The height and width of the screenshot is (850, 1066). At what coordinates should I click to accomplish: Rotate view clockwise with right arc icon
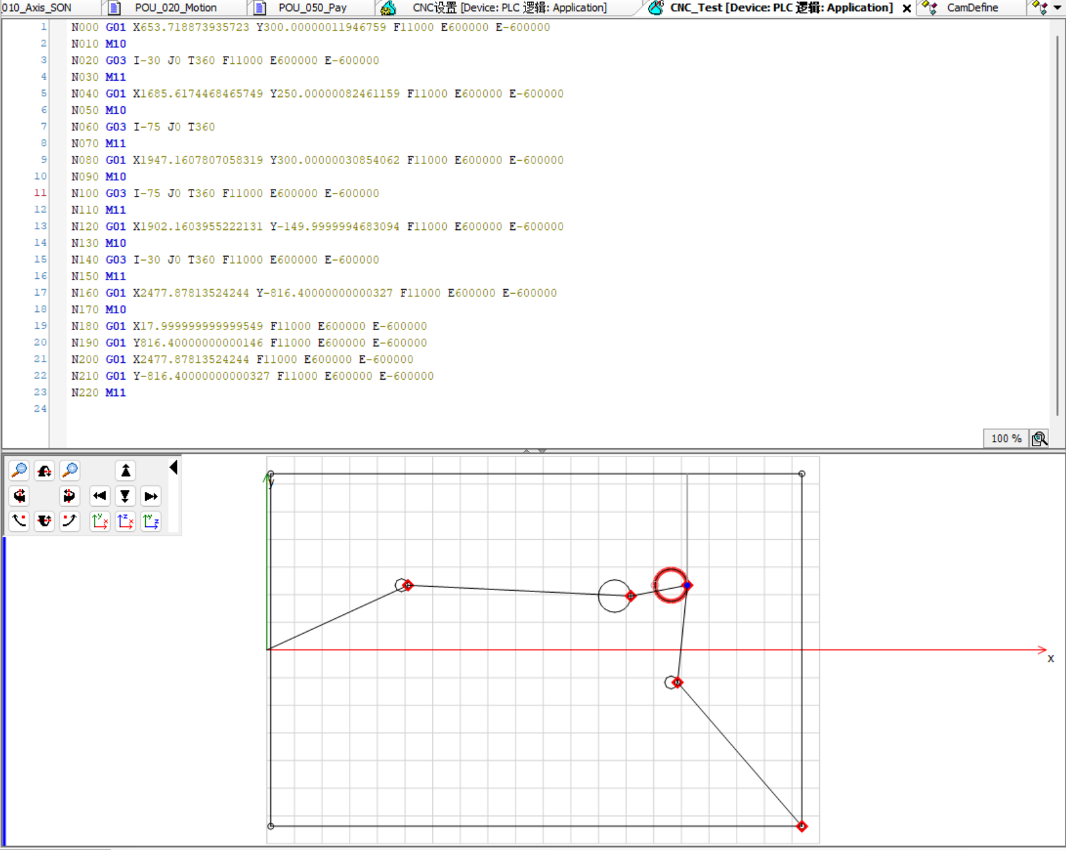coord(70,521)
